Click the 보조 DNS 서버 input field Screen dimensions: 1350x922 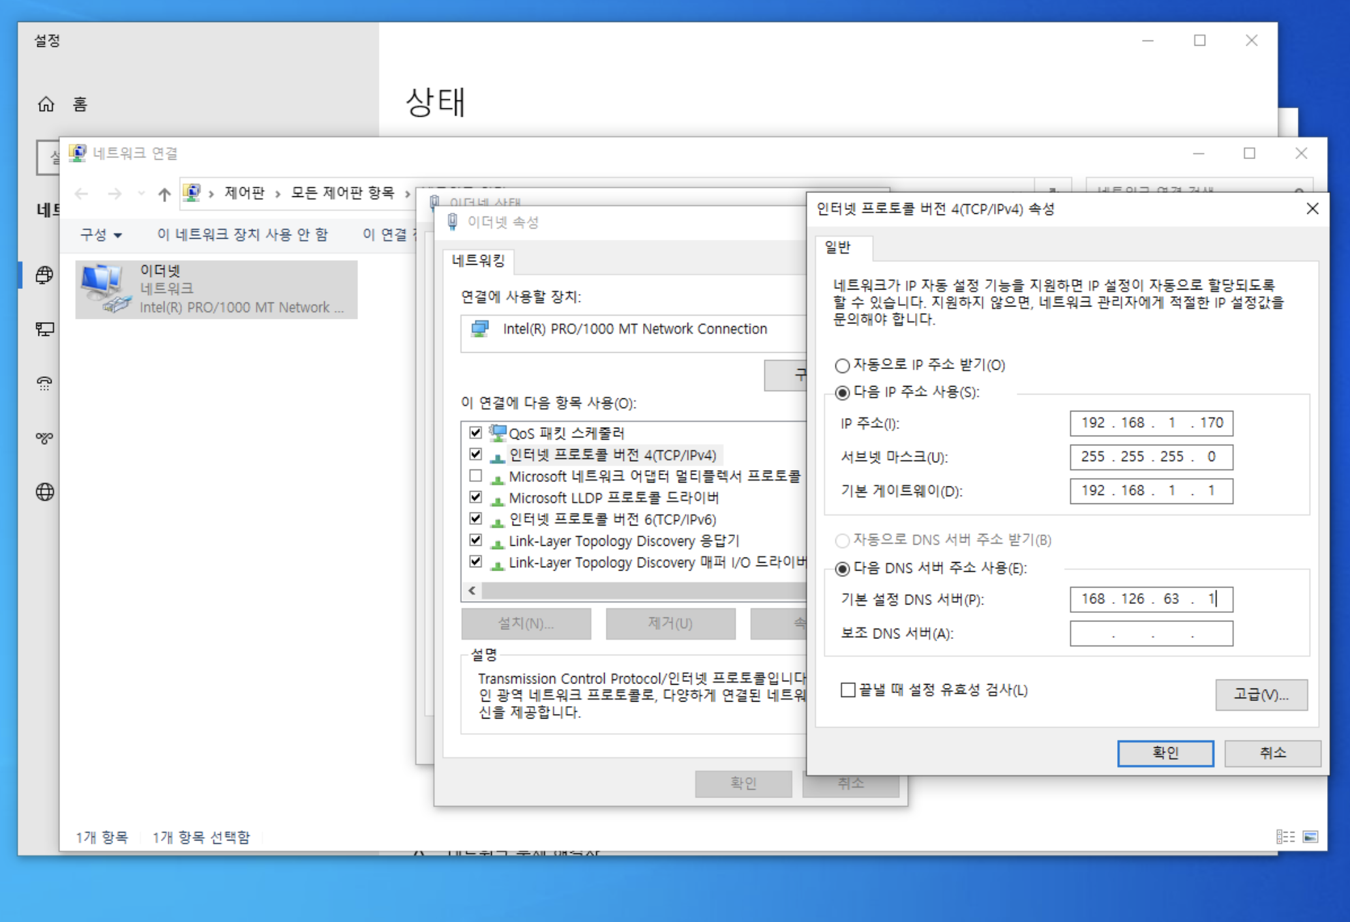1151,633
